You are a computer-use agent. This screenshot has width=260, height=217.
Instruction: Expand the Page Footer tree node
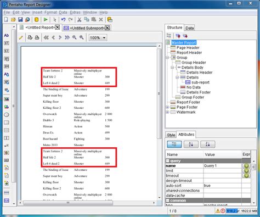coord(167,107)
